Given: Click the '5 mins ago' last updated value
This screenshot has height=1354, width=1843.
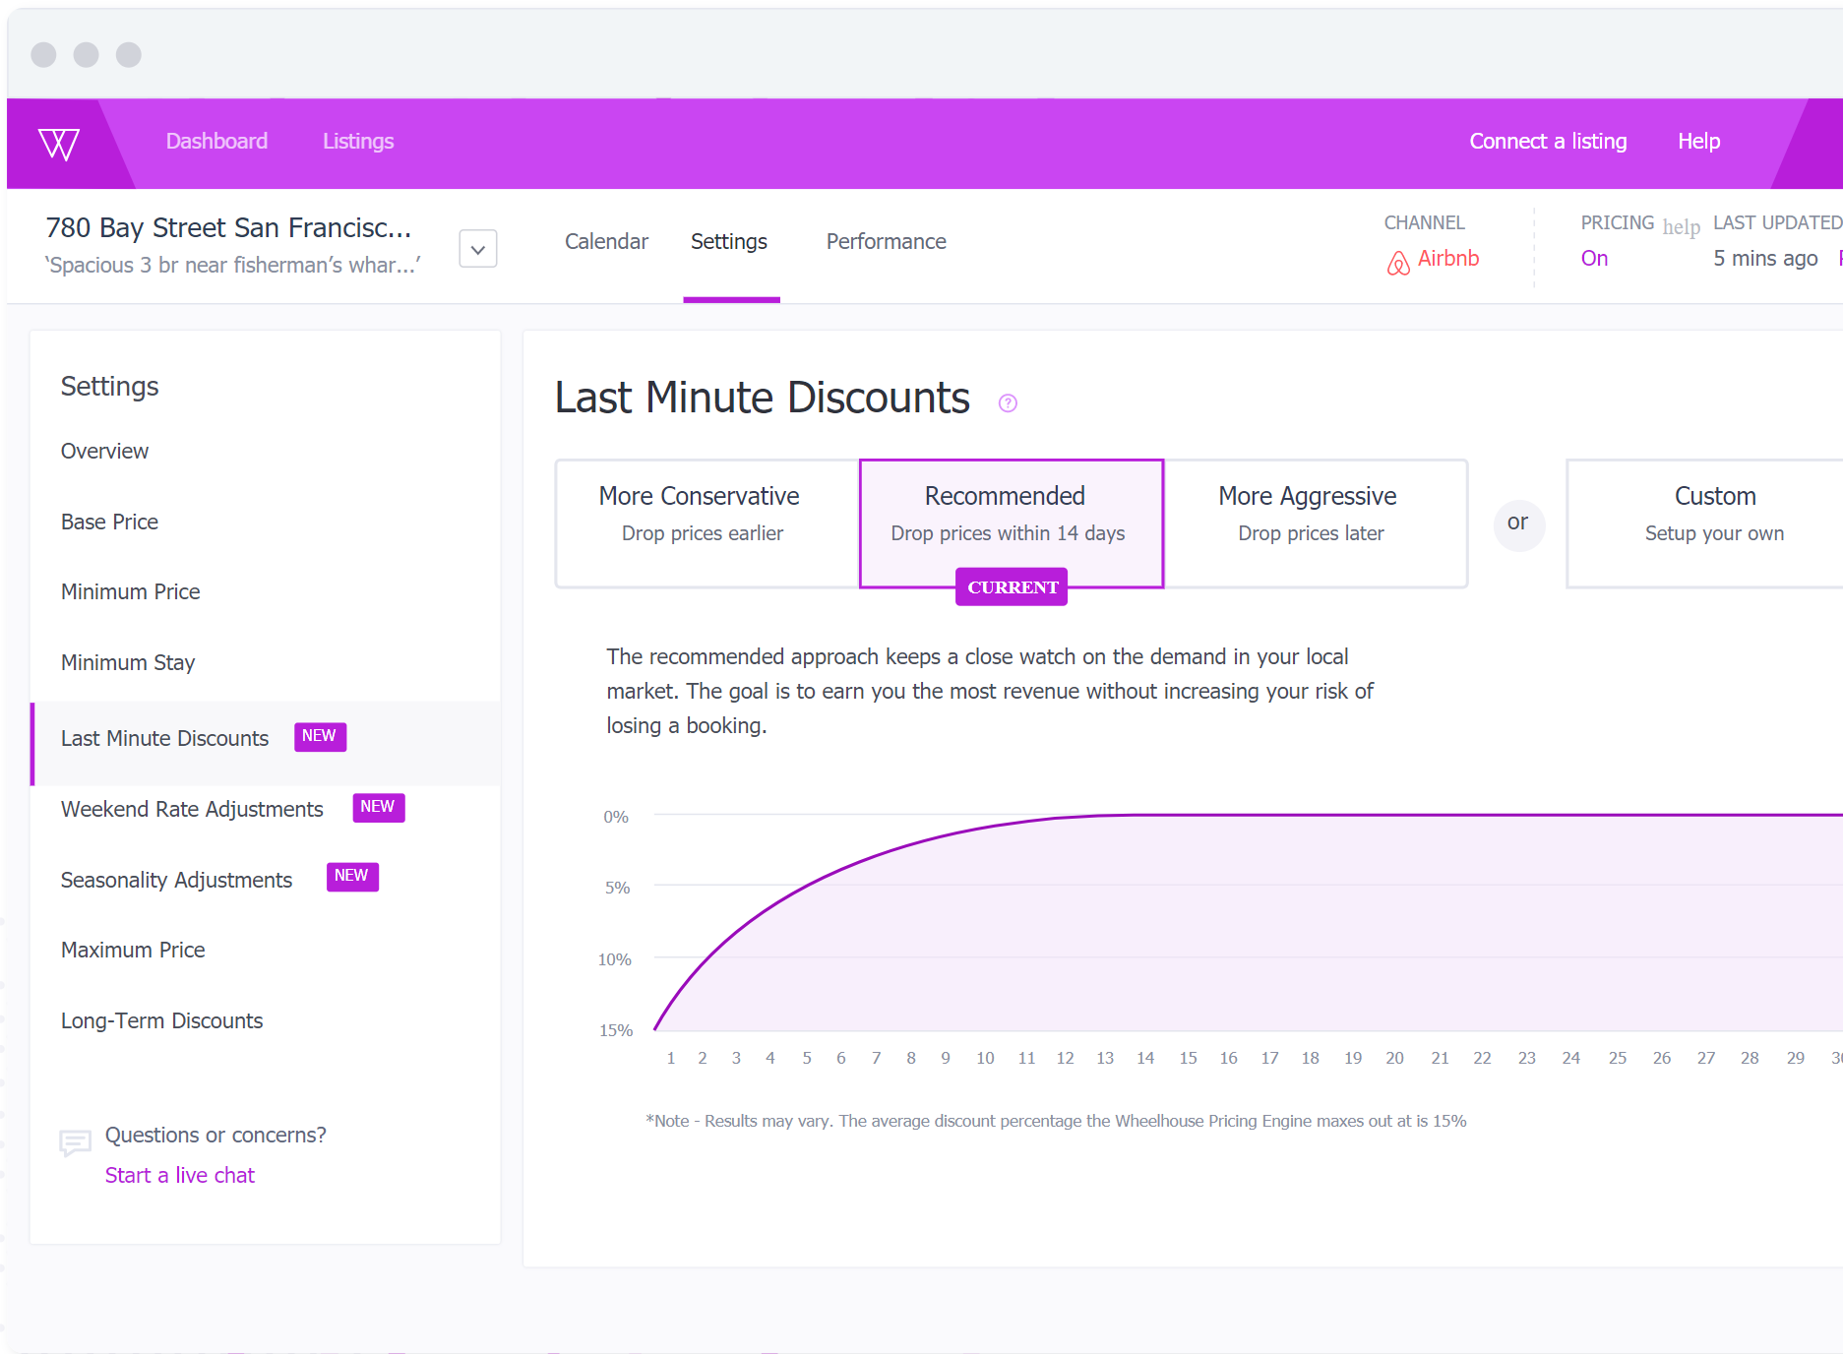Looking at the screenshot, I should pos(1765,258).
